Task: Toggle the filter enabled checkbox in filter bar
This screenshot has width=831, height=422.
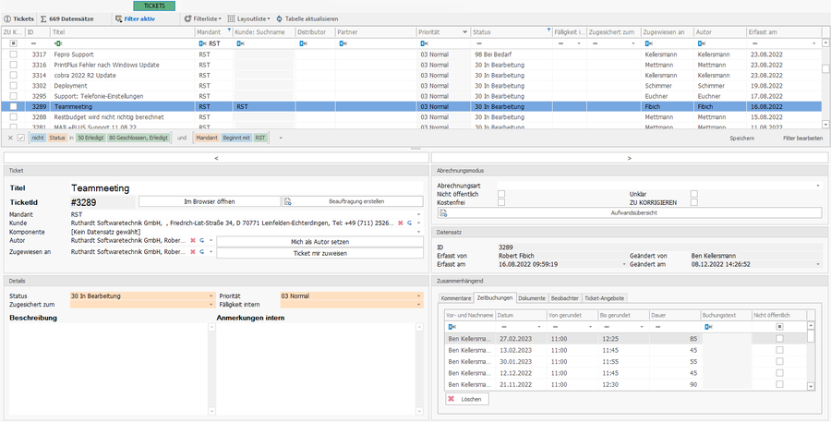Action: 21,138
